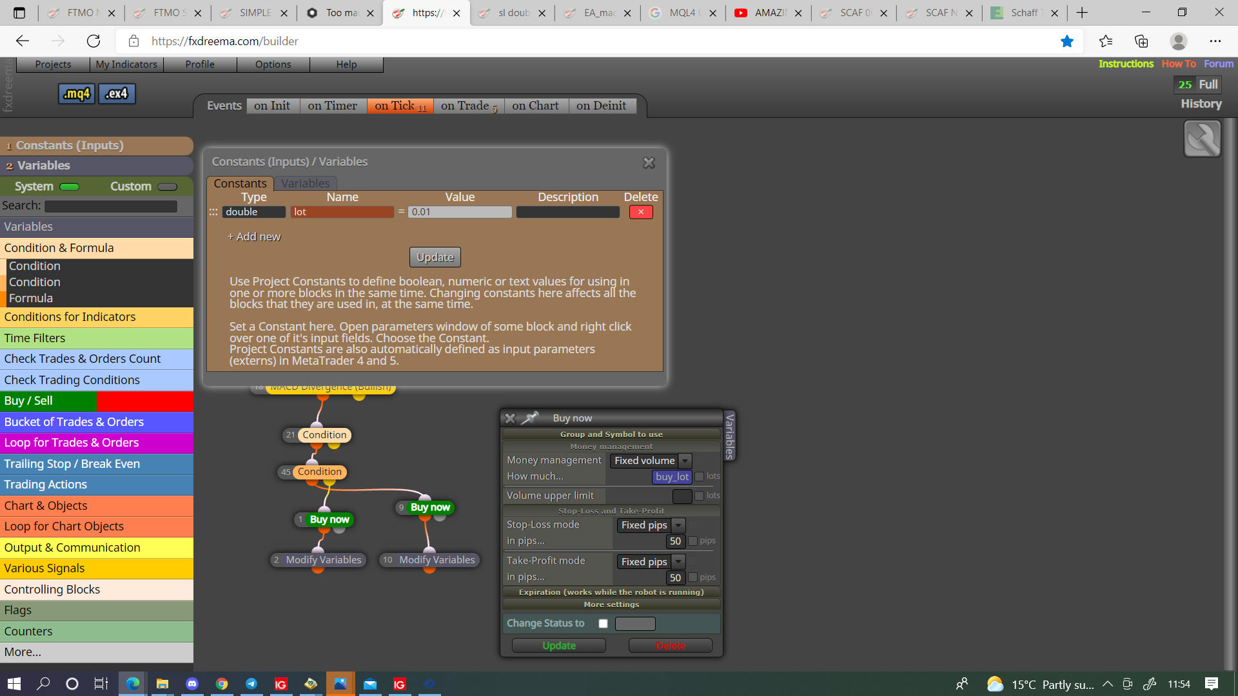Click the Stop-Loss pips value 50
Screen dimensions: 1238x696
click(x=675, y=541)
